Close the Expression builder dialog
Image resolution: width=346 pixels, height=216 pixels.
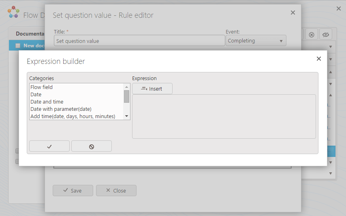pos(318,59)
